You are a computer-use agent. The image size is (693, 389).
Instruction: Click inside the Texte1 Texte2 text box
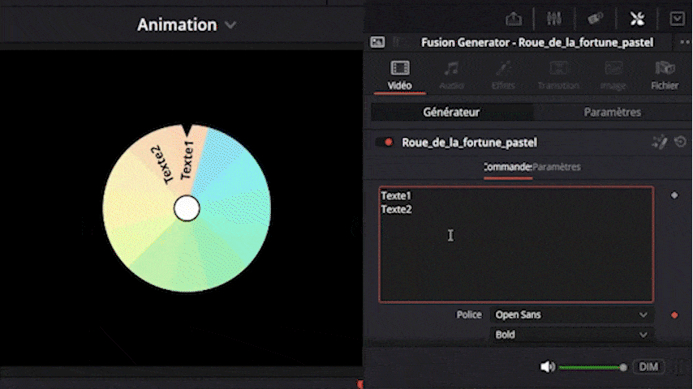click(x=516, y=244)
